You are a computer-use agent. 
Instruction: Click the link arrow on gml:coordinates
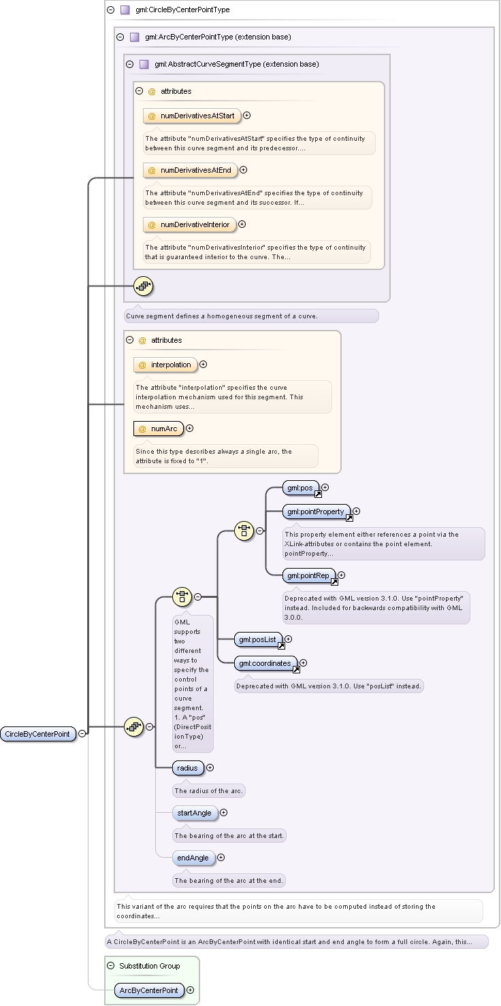pyautogui.click(x=296, y=670)
